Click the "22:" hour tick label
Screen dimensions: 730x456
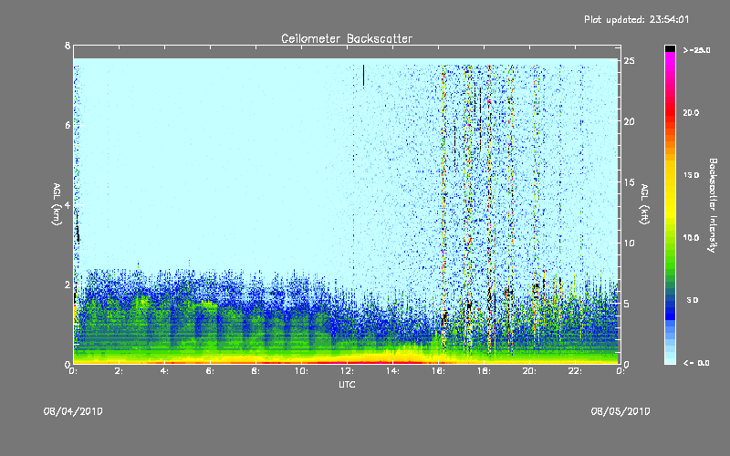(575, 371)
